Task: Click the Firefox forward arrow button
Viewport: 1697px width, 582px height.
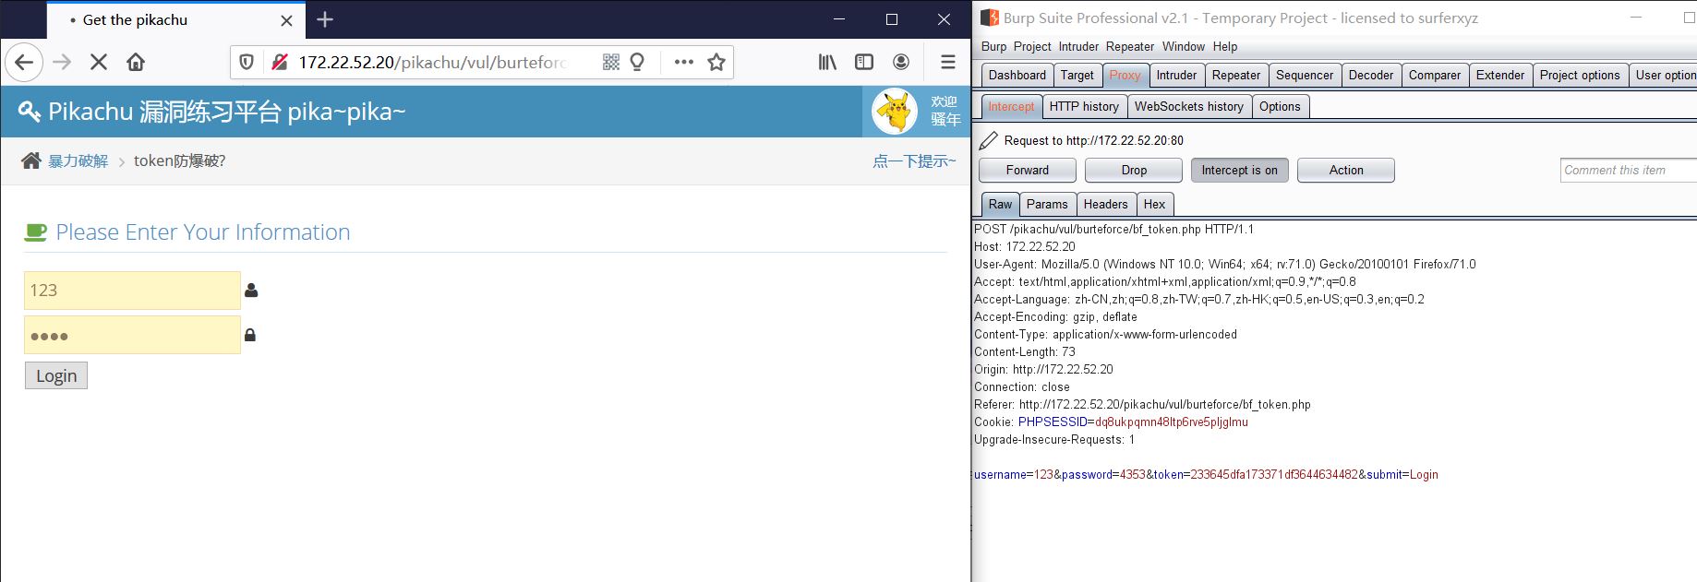Action: (x=62, y=62)
